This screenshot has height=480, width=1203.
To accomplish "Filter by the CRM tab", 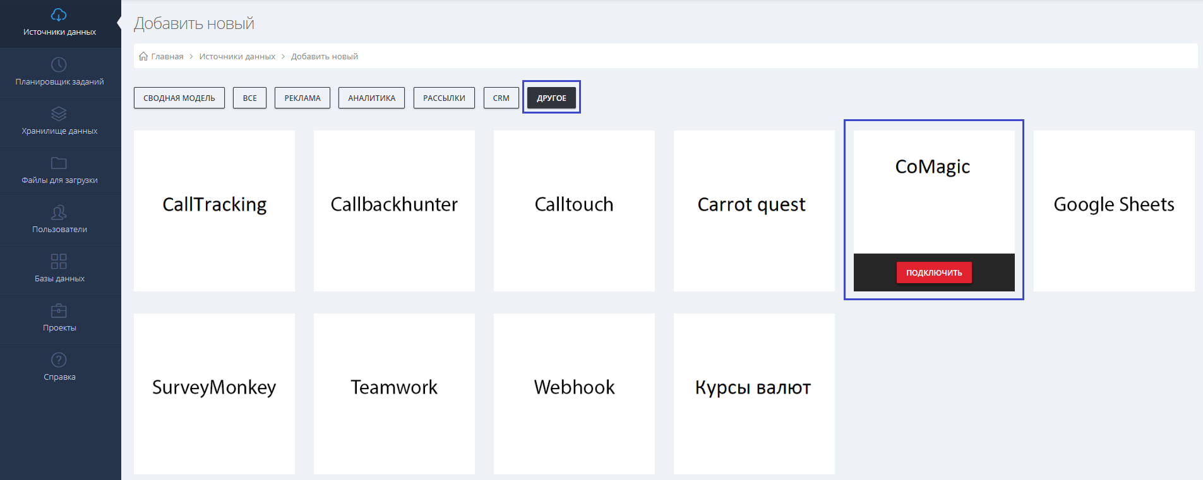I will point(501,98).
